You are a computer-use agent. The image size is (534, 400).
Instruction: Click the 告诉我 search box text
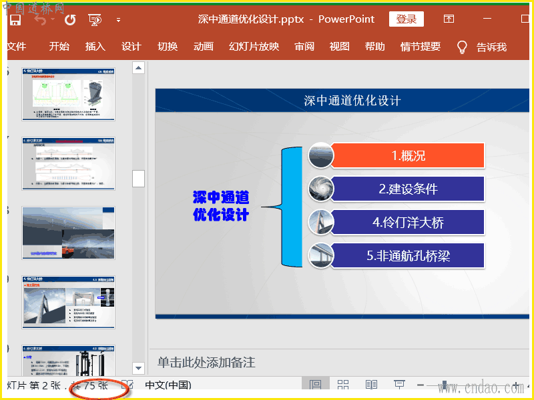pyautogui.click(x=491, y=47)
